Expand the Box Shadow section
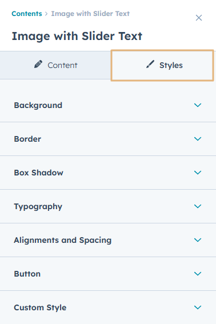 [108, 173]
